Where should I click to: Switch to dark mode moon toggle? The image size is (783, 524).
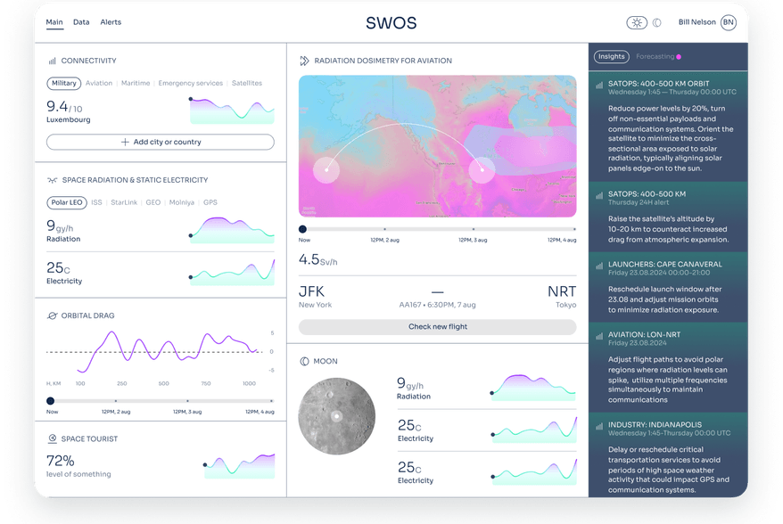pyautogui.click(x=657, y=22)
